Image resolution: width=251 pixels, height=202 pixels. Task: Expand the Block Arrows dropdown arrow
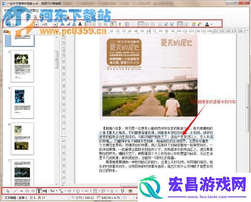click(x=91, y=191)
